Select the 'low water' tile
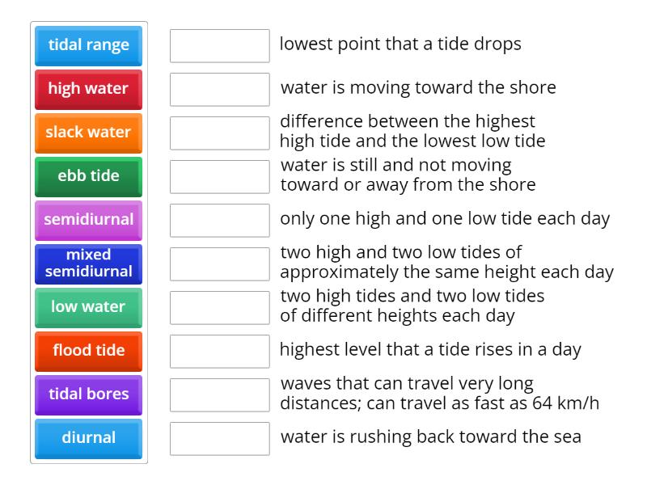This screenshot has height=485, width=647. click(x=89, y=307)
